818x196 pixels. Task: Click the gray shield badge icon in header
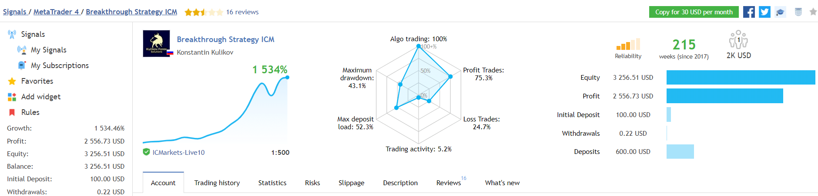coord(798,12)
